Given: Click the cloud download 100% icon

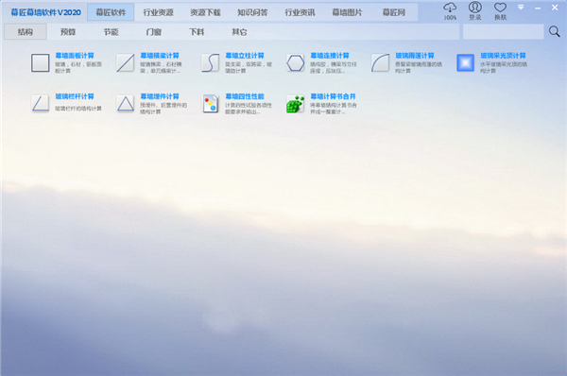Looking at the screenshot, I should (450, 10).
